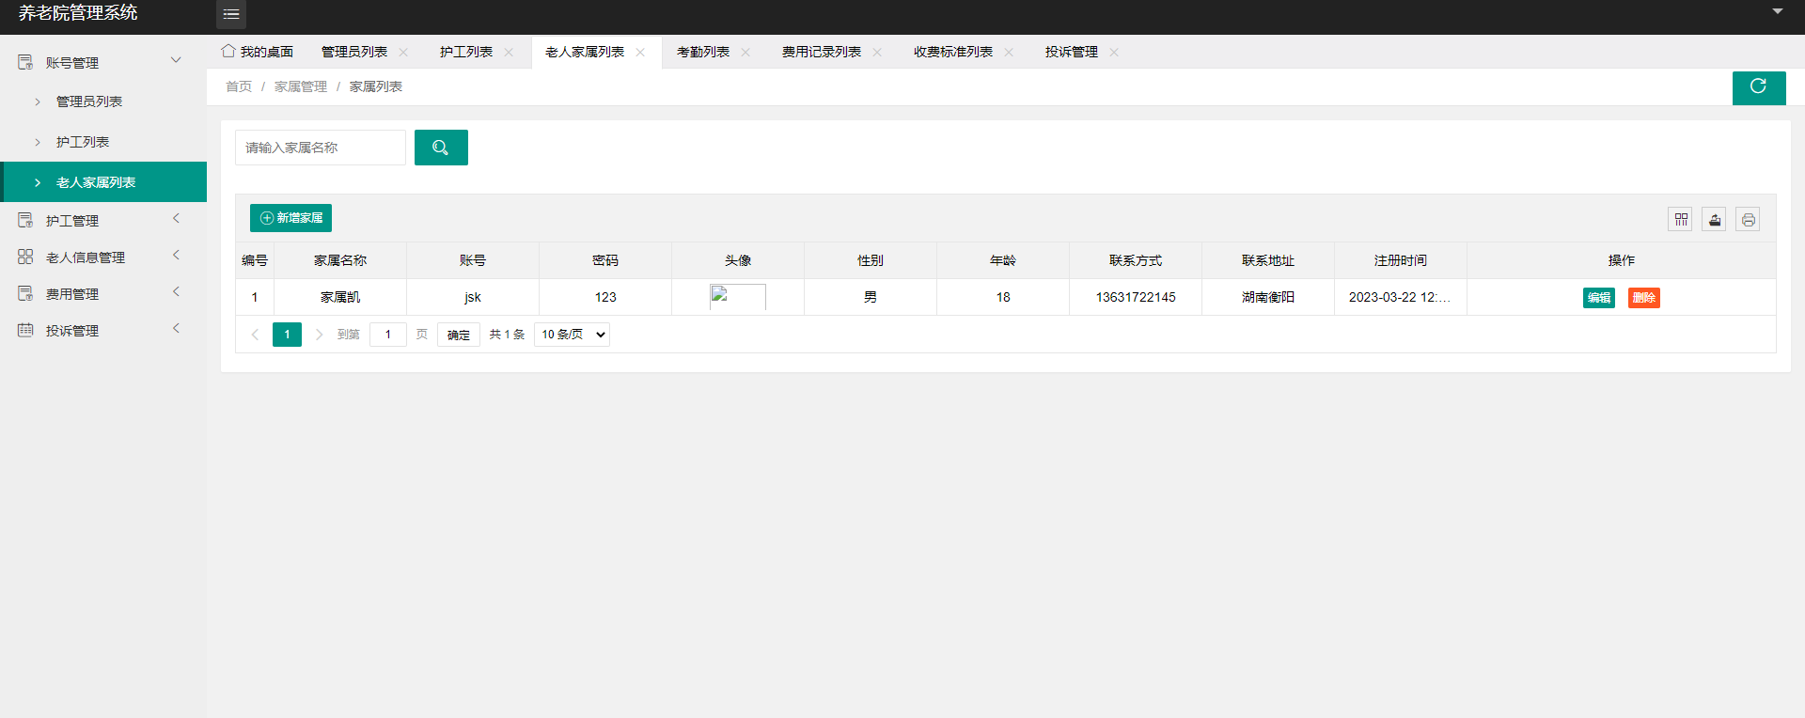Open 护工列表 in the sidebar
Image resolution: width=1805 pixels, height=718 pixels.
click(103, 142)
